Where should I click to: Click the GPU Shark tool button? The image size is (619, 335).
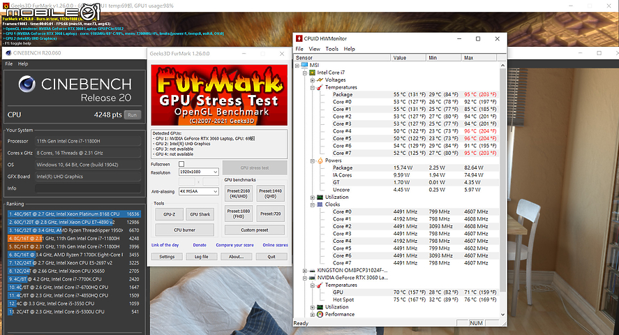(x=200, y=214)
